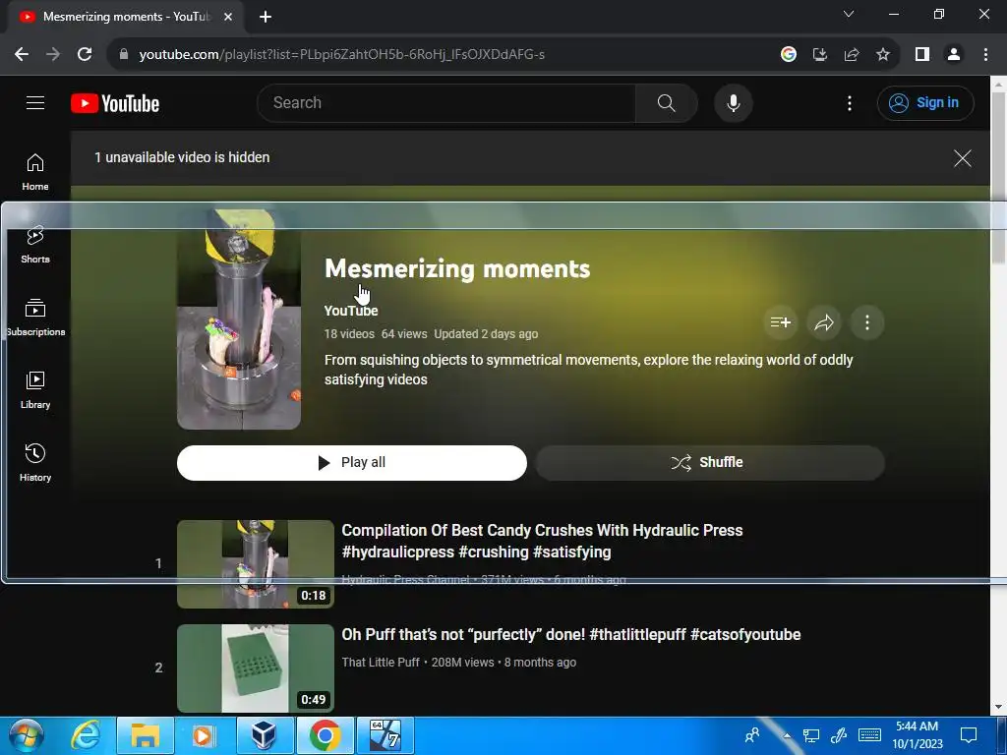Click the taskbar clock showing 5:44 AM

[918, 735]
